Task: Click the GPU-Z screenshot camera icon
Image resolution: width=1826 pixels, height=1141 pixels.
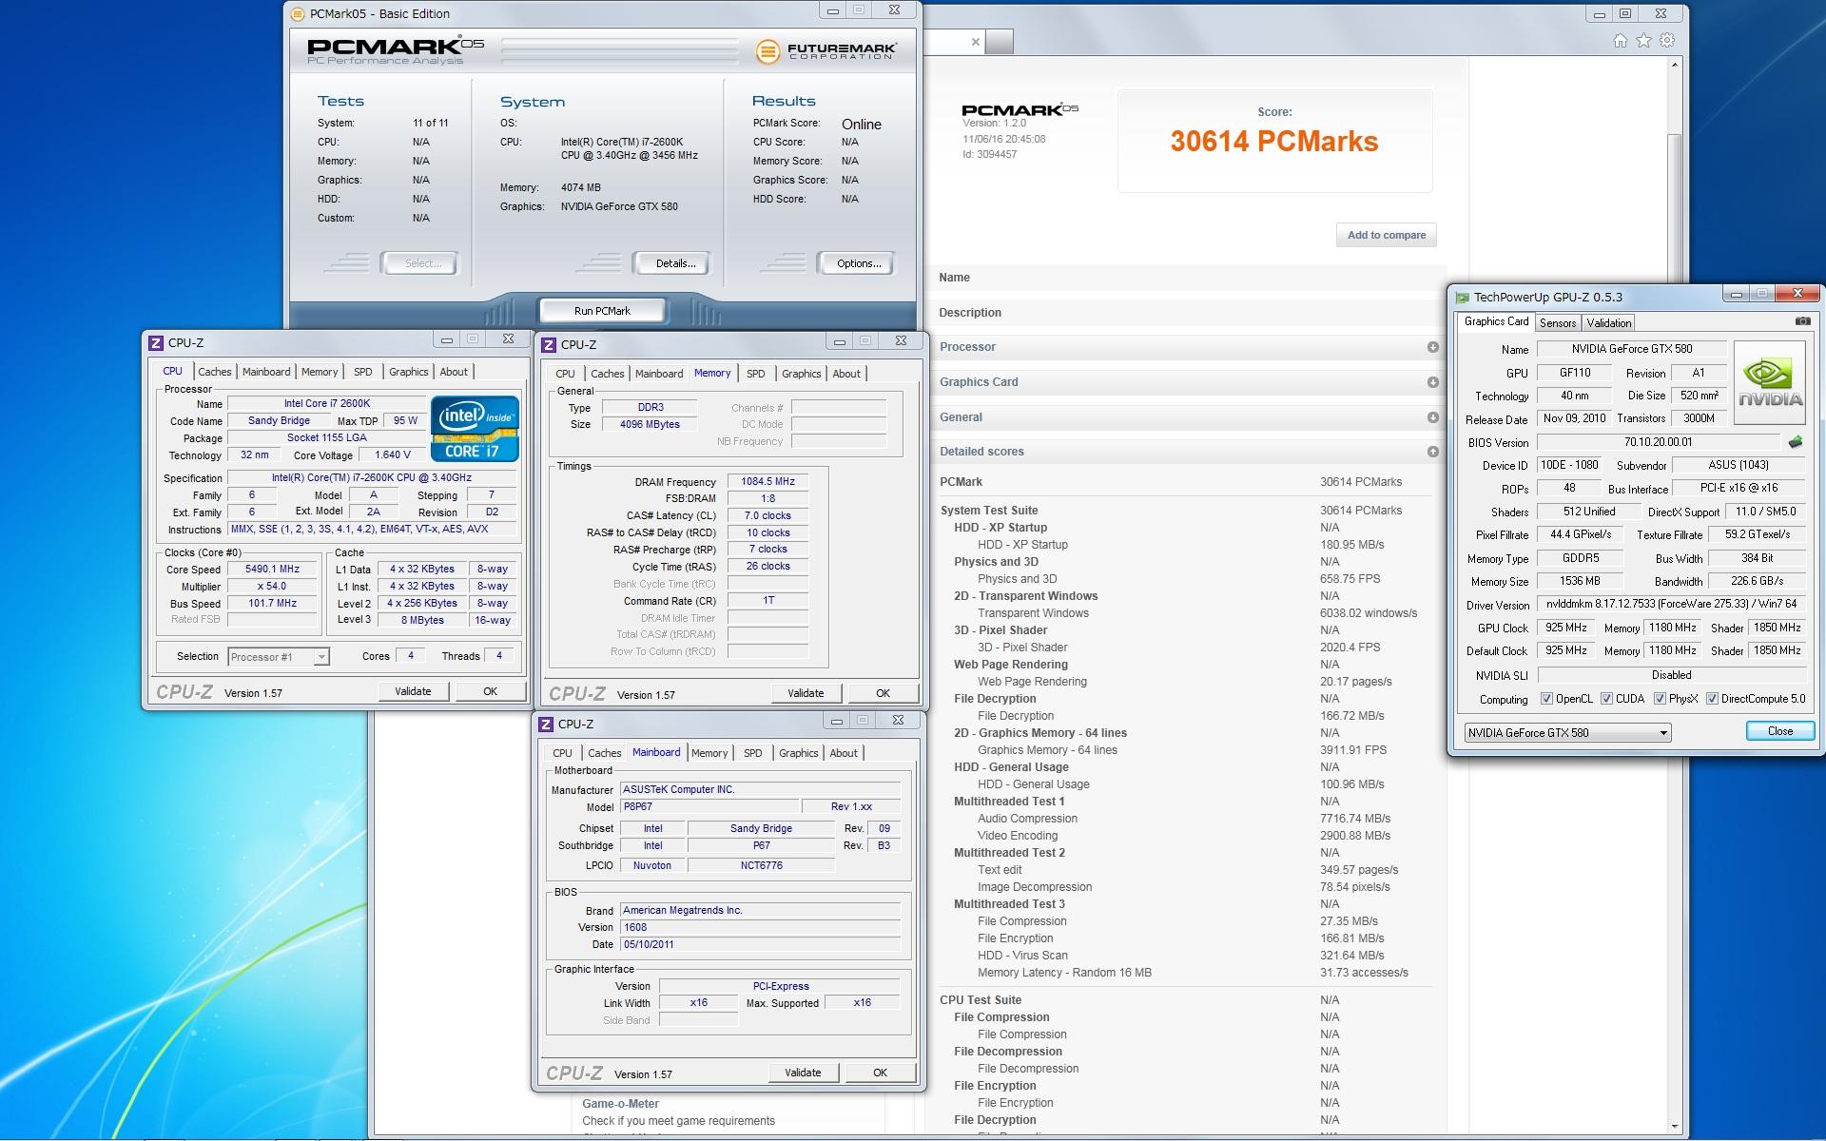Action: coord(1802,321)
